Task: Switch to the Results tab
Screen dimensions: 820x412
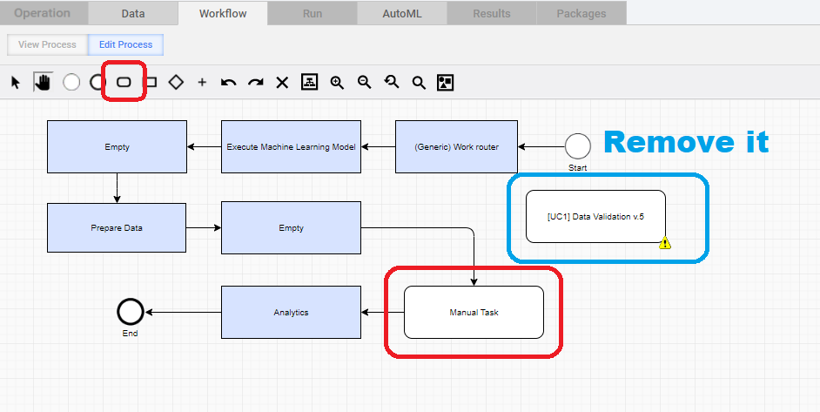Action: click(x=492, y=14)
